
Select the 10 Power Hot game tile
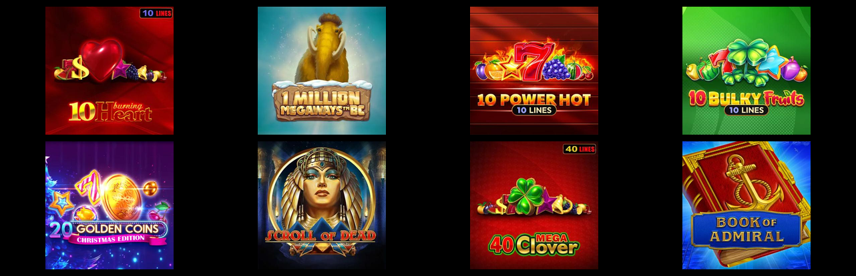point(534,71)
